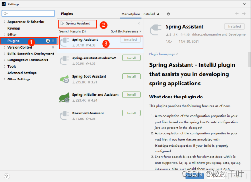251x182 pixels.
Task: Install the spring-assistant-@valueToY plugin
Action: tap(131, 58)
